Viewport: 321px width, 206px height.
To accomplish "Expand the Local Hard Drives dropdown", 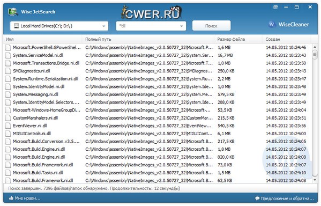I will tap(103, 26).
